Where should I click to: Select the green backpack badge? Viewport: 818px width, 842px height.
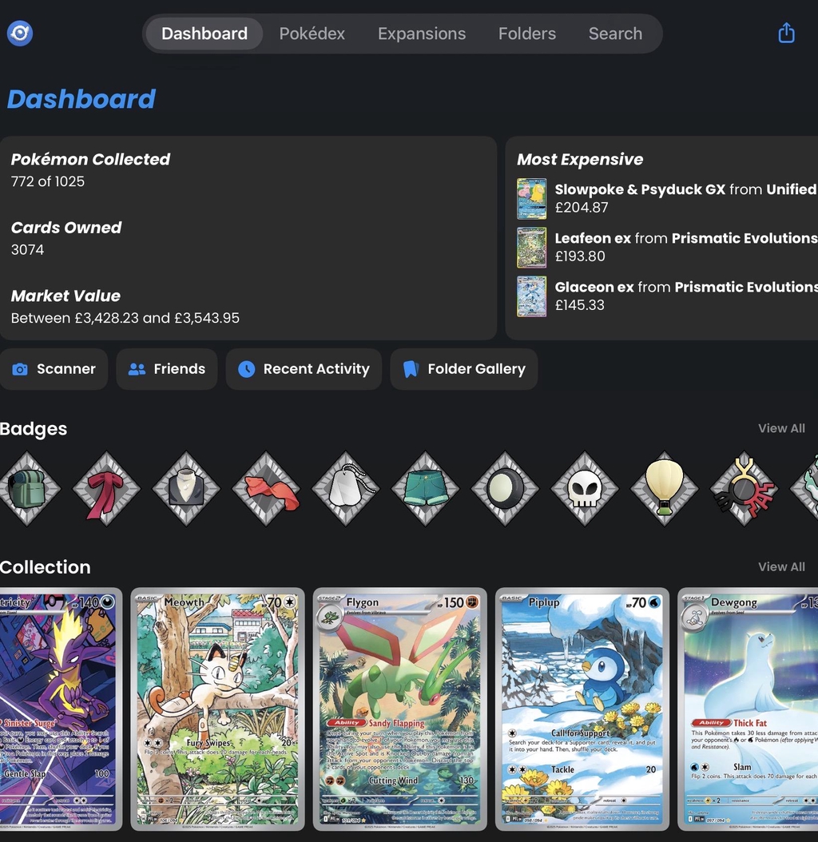point(26,488)
